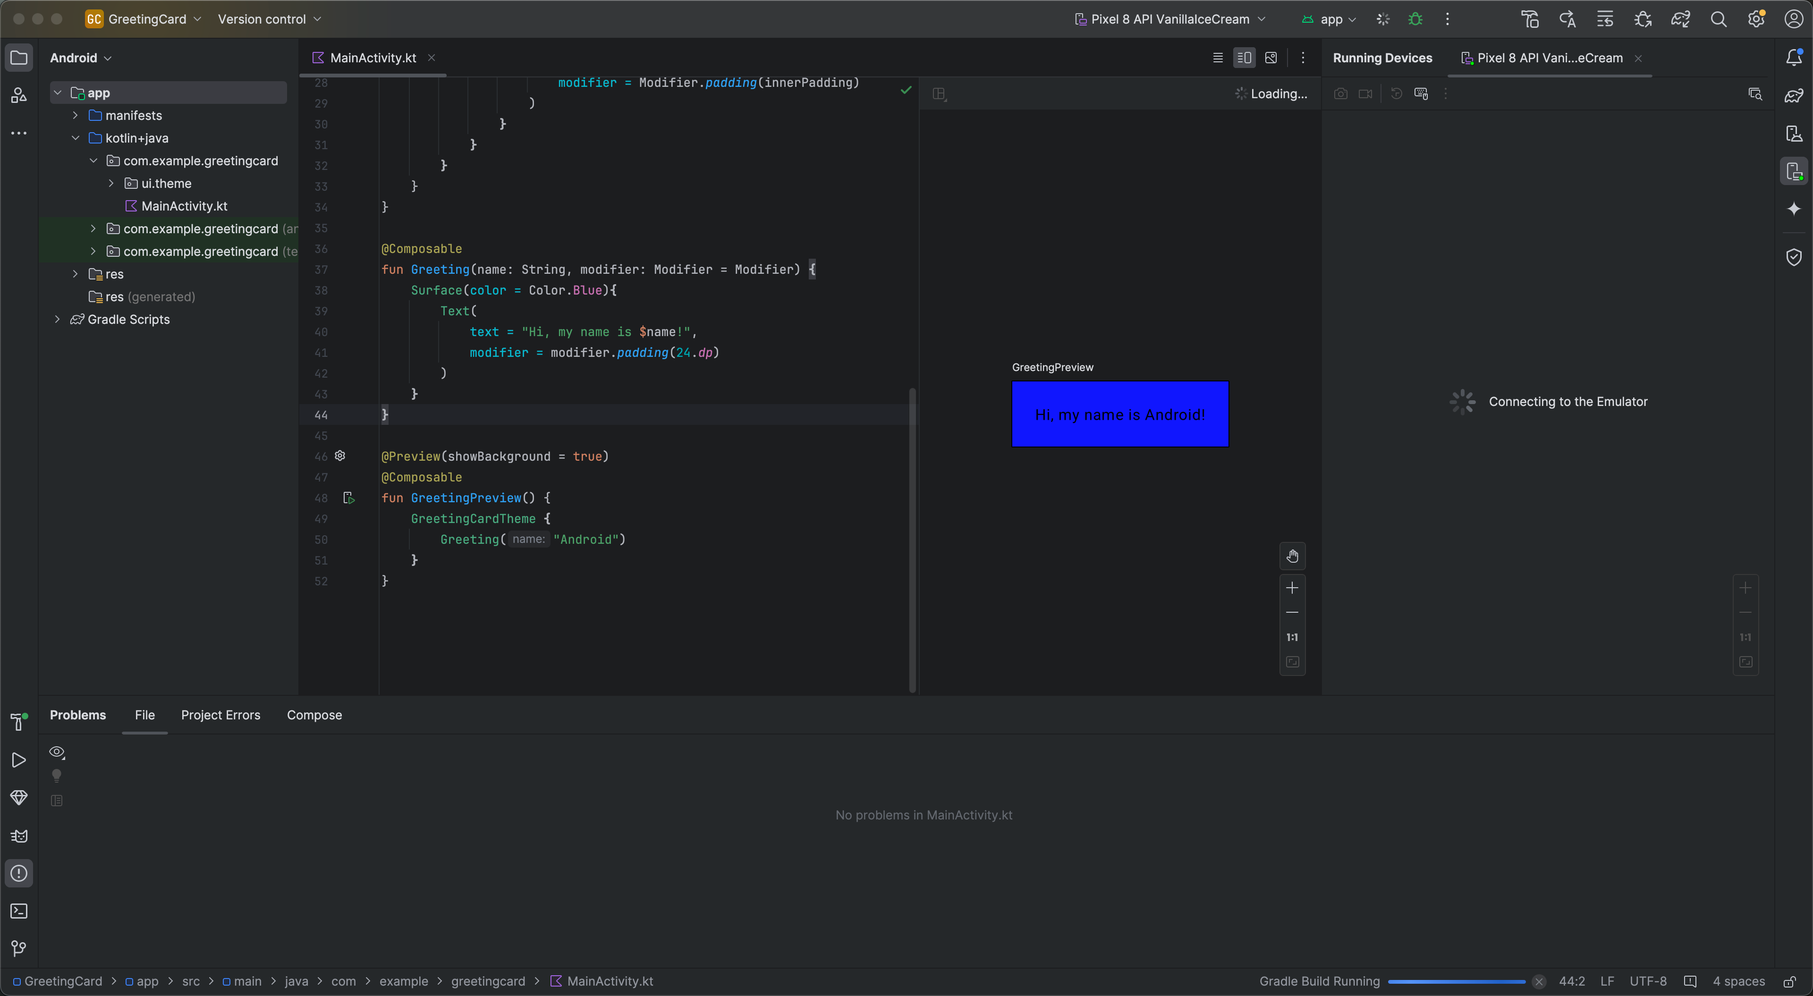The width and height of the screenshot is (1813, 996).
Task: Zoom out the Compose preview
Action: click(x=1292, y=612)
